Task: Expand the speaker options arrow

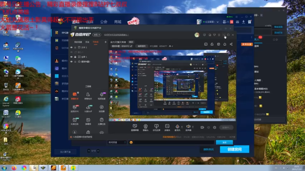Action: pos(193,127)
